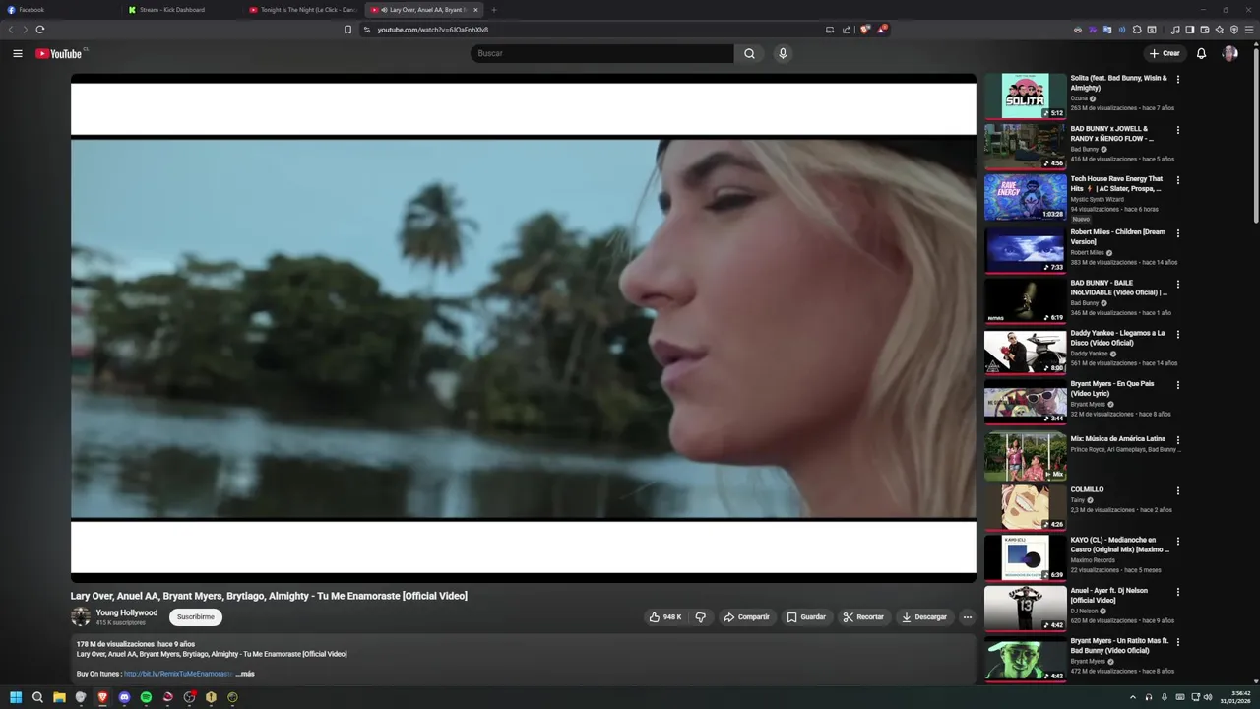Open options for Tech House Rave Energy video

[1178, 180]
